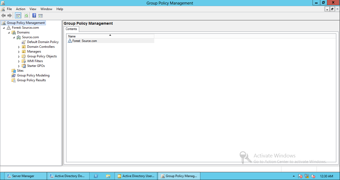
Task: Expand the Starter GPOs node
Action: [19, 66]
